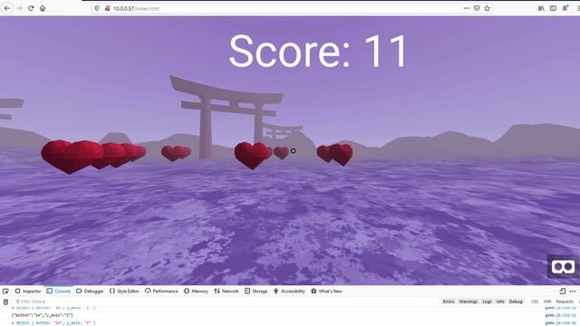The image size is (580, 326).
Task: Click the small circular gaze cursor
Action: click(293, 150)
